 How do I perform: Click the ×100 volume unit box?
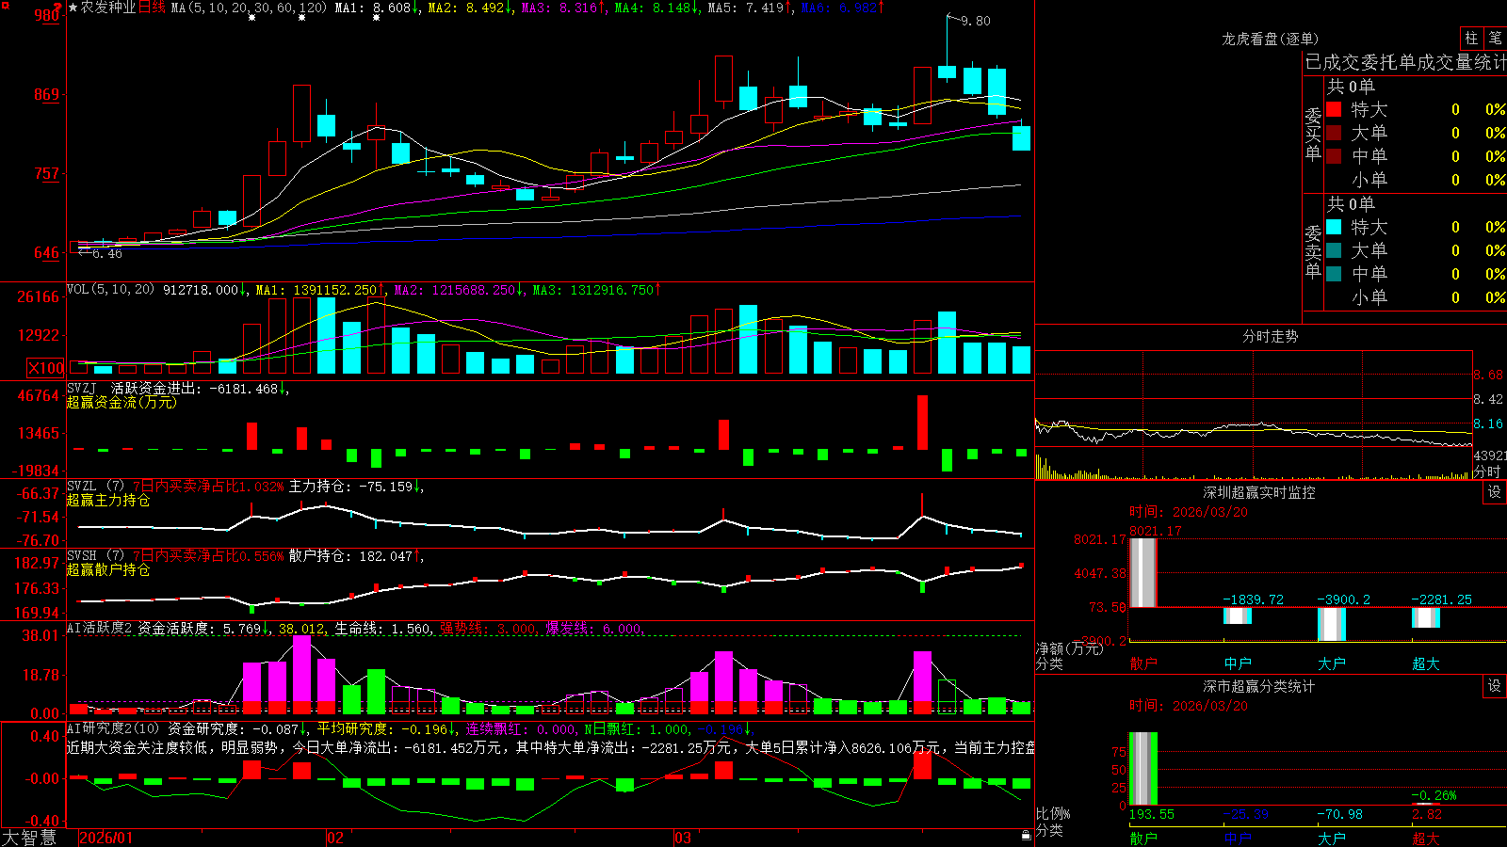(46, 368)
